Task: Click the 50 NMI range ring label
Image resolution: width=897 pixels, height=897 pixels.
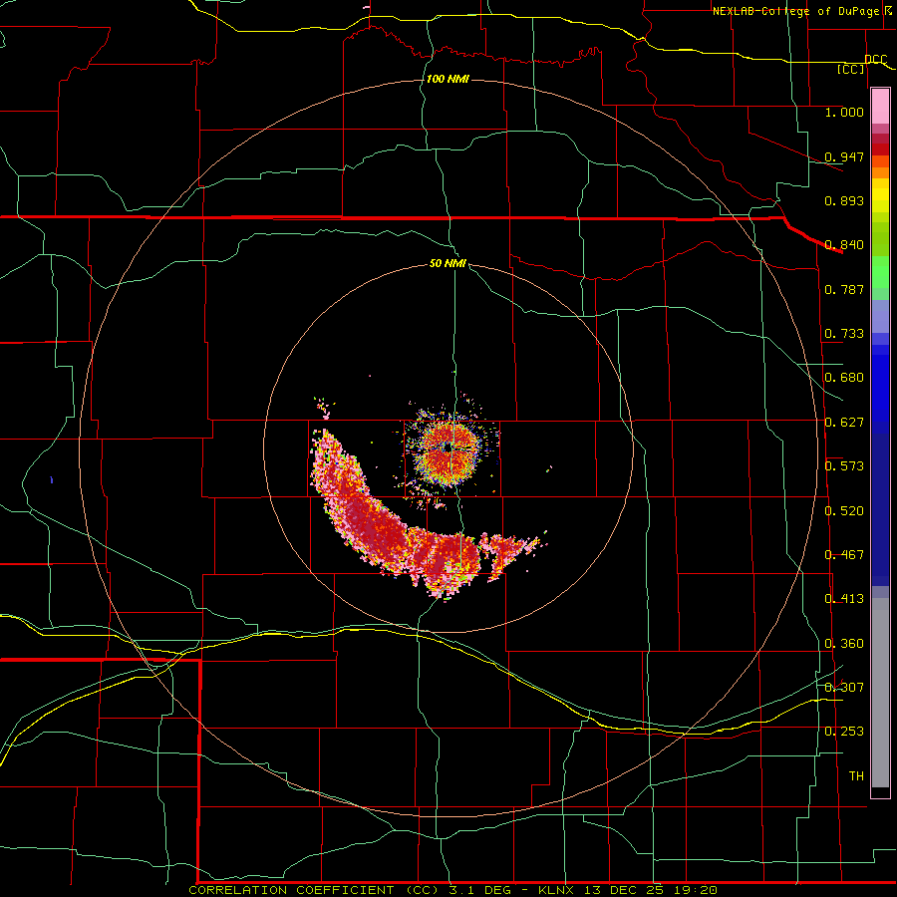Action: coord(448,263)
